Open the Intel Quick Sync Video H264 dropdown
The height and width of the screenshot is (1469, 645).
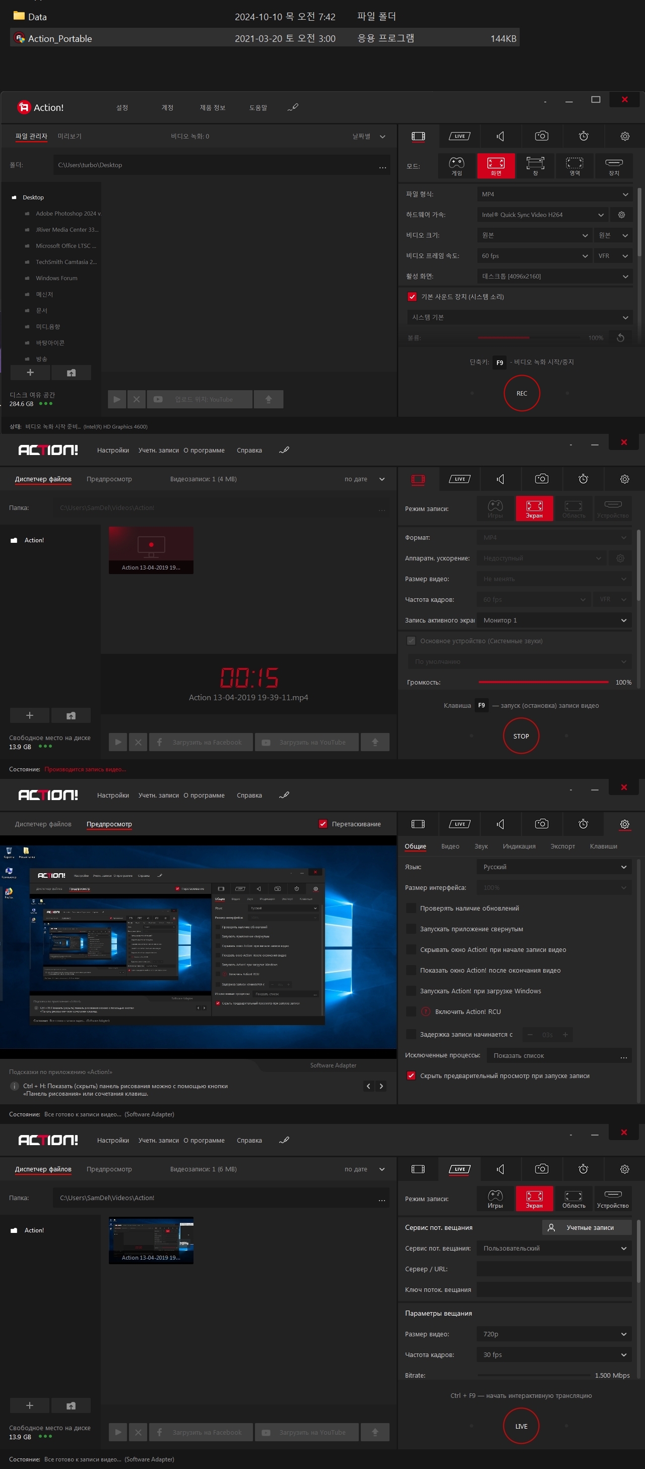[542, 215]
